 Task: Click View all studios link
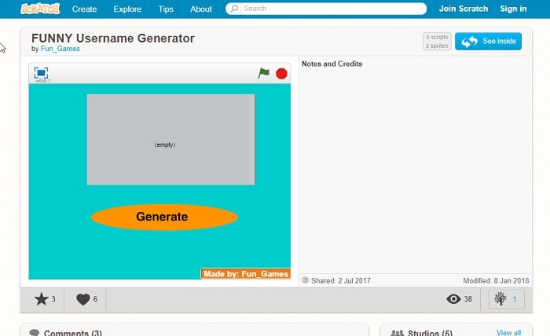click(508, 333)
